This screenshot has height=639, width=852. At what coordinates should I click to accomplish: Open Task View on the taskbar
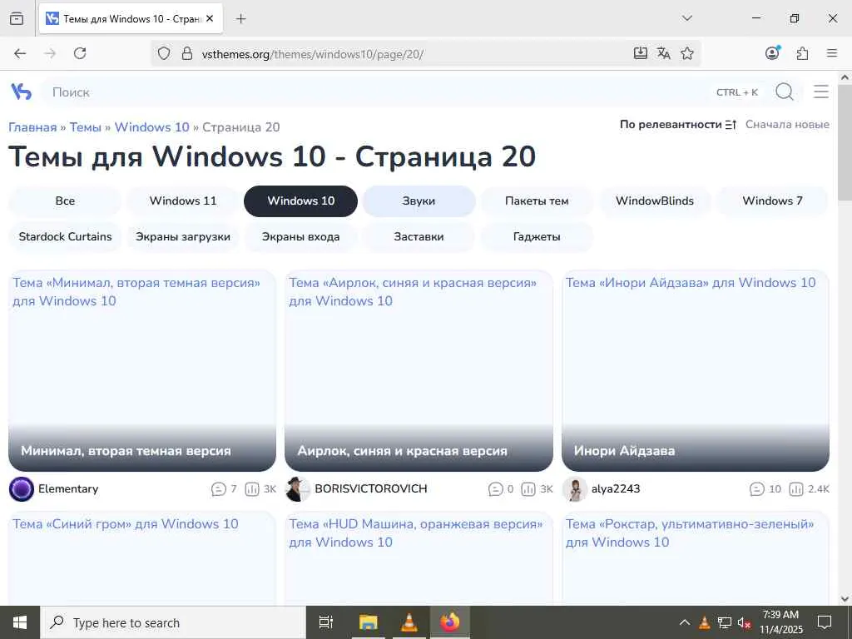coord(325,622)
